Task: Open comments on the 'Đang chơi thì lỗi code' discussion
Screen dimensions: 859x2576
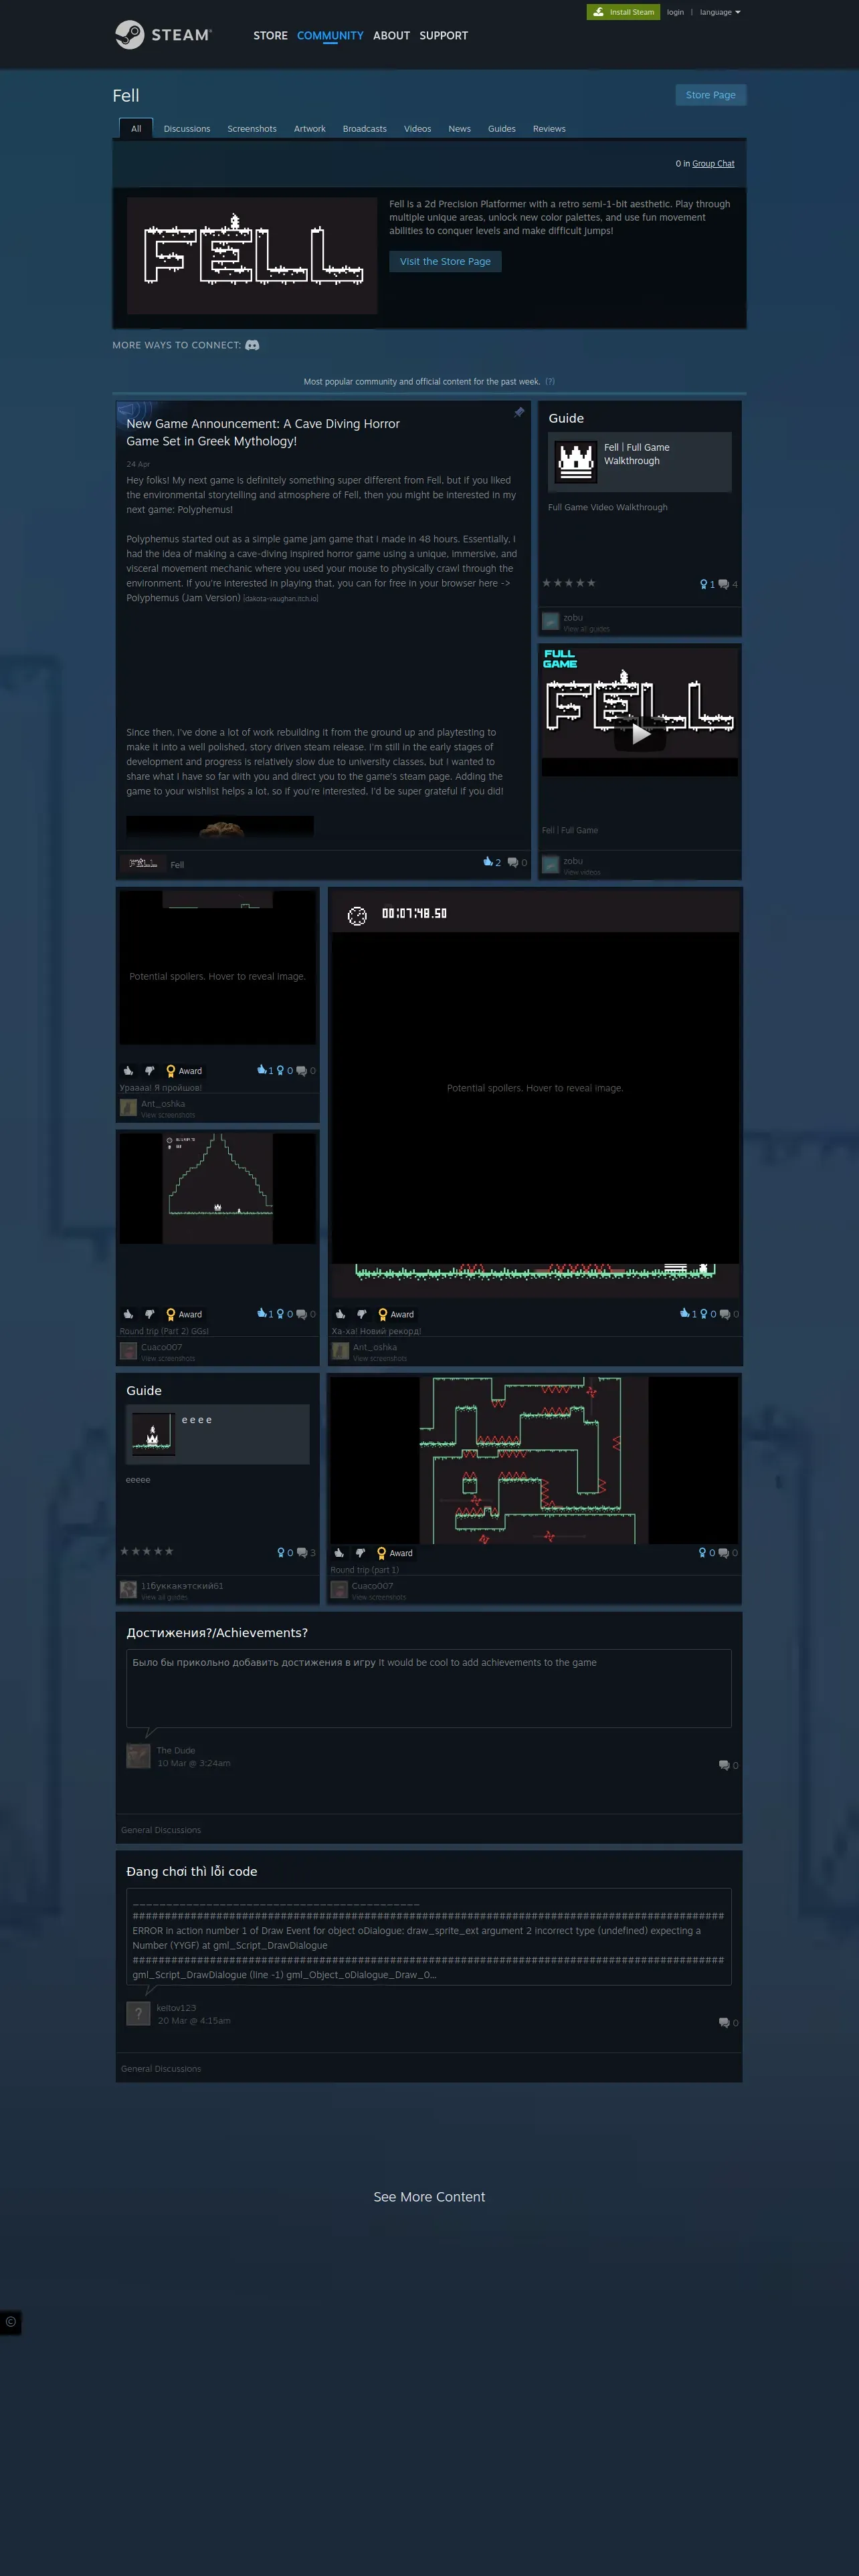Action: (729, 2022)
